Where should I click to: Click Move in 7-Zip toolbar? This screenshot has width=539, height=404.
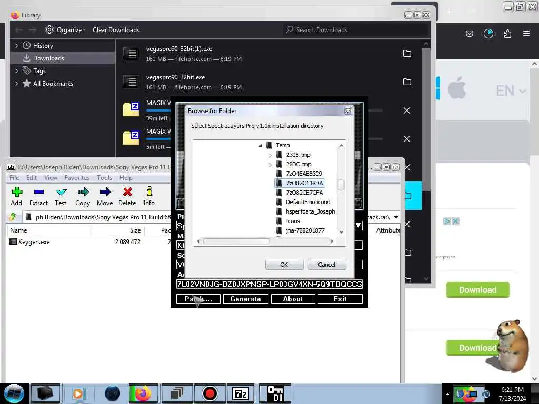pos(105,197)
